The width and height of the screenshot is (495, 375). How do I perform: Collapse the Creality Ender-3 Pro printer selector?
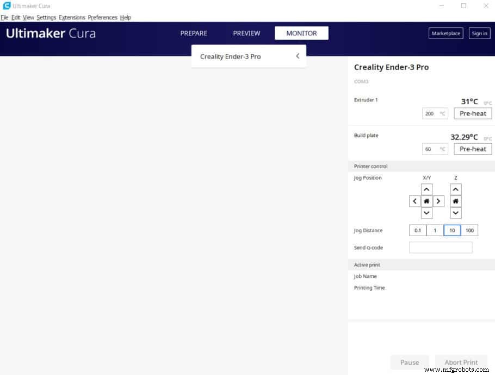click(x=298, y=56)
